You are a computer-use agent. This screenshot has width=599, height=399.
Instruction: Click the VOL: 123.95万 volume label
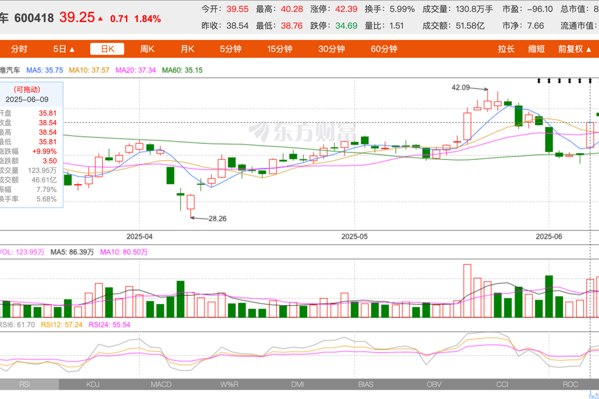click(x=22, y=252)
